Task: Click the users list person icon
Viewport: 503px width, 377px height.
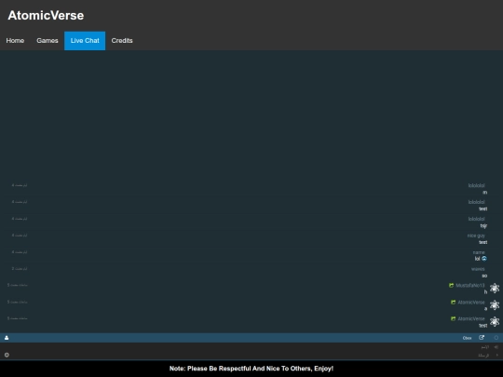Action: (x=7, y=338)
